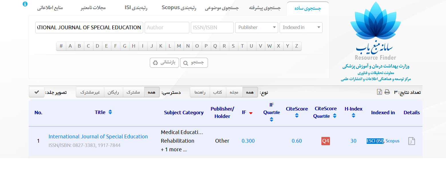
Task: Select access filter همه (all)
Action: [152, 92]
